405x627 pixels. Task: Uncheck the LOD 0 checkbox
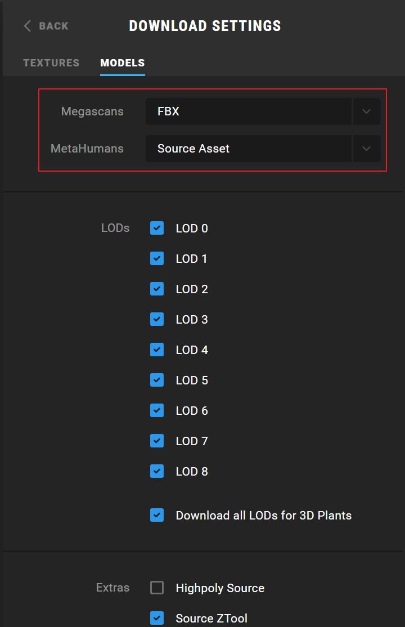(157, 228)
